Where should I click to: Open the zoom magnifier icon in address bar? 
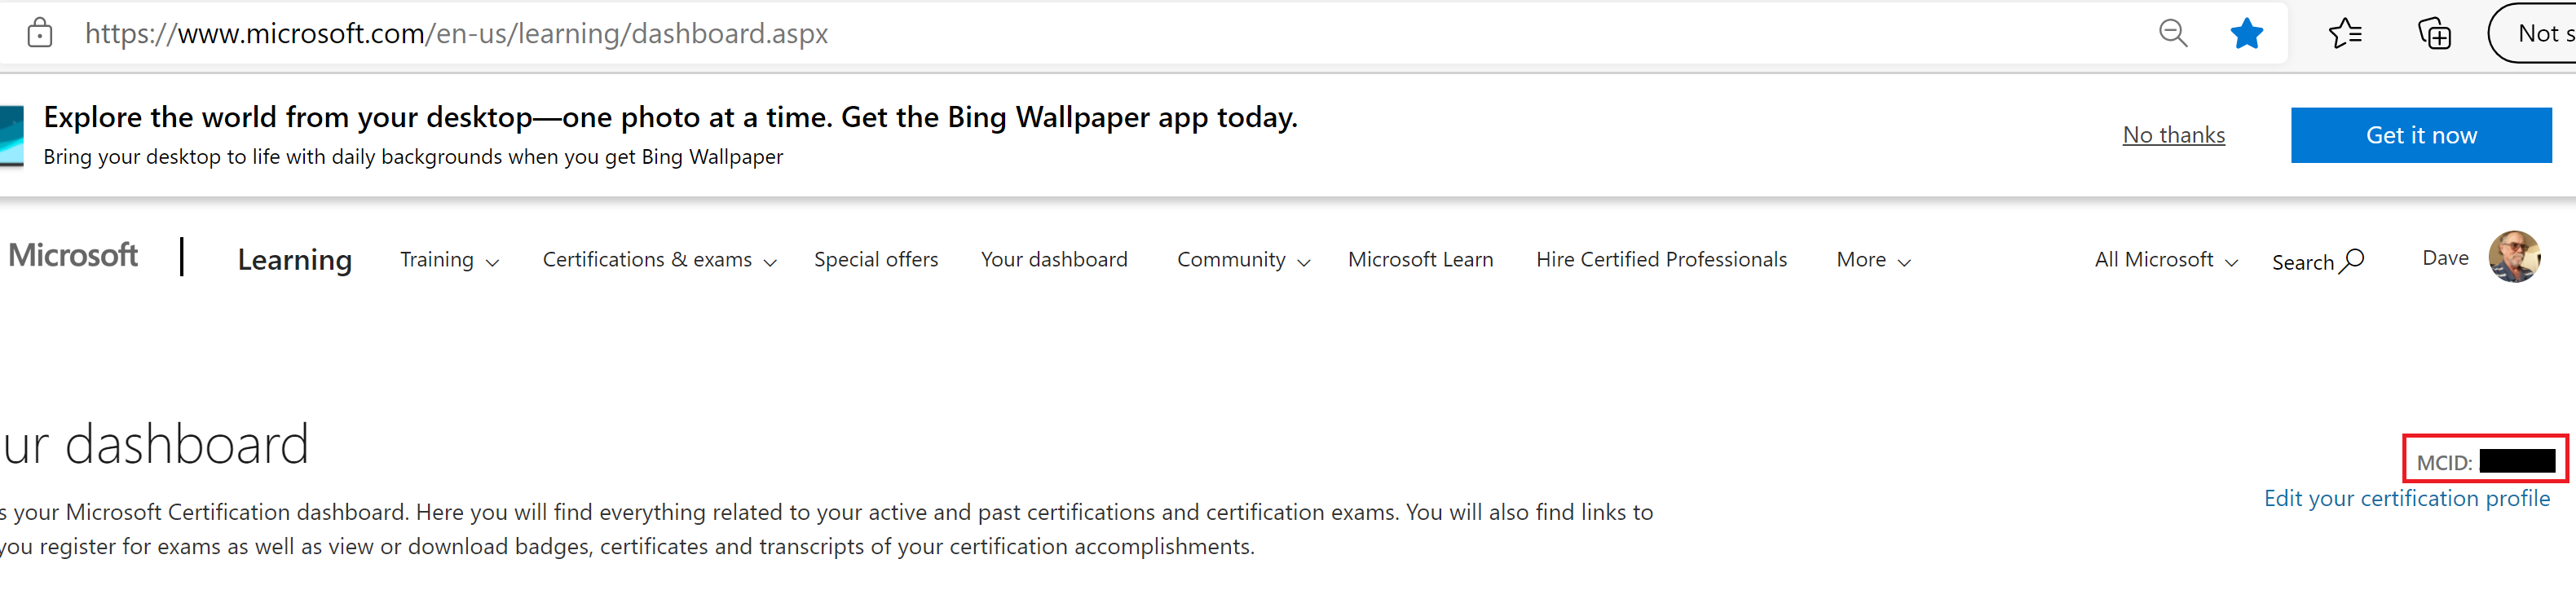[2172, 33]
